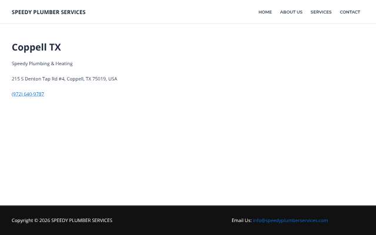
Task: Navigate to the Contact page
Action: click(350, 12)
